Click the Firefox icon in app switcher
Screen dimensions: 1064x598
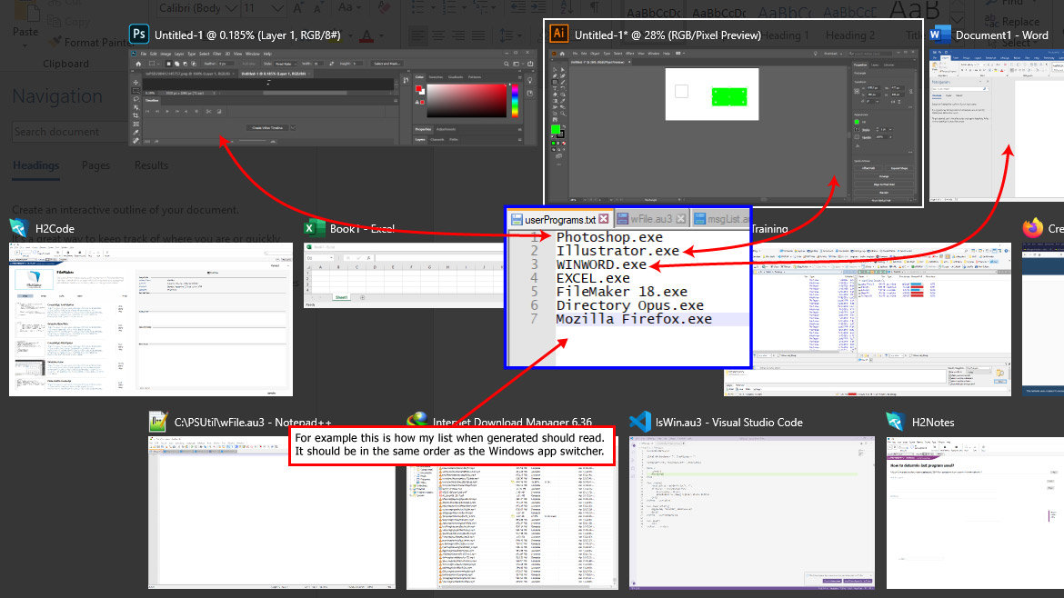click(x=1032, y=228)
